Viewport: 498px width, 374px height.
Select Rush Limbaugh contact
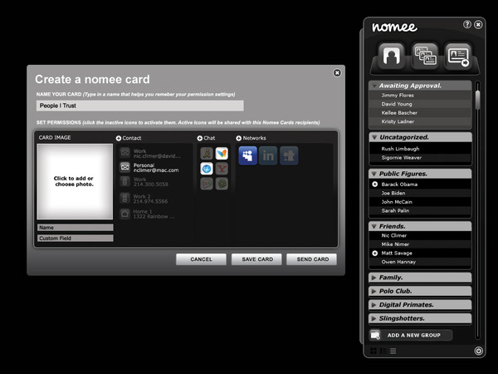pyautogui.click(x=420, y=149)
